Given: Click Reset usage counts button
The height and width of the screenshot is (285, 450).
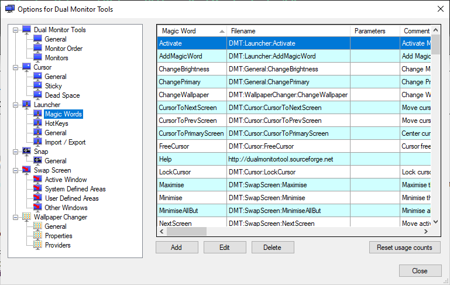Looking at the screenshot, I should 405,248.
